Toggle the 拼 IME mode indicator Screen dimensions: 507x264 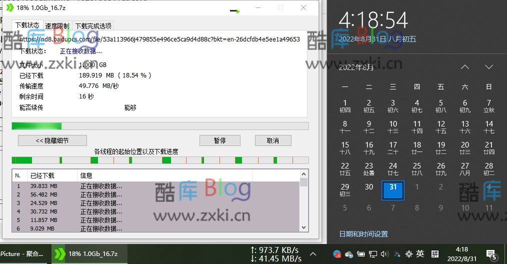435,253
